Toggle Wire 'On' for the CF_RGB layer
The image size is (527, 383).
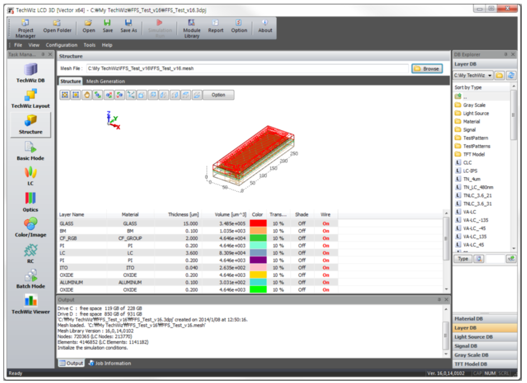[326, 238]
